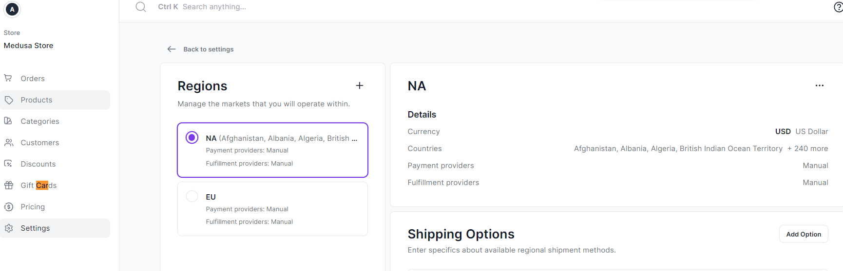Click the Customers people icon
Image resolution: width=843 pixels, height=271 pixels.
pos(8,143)
